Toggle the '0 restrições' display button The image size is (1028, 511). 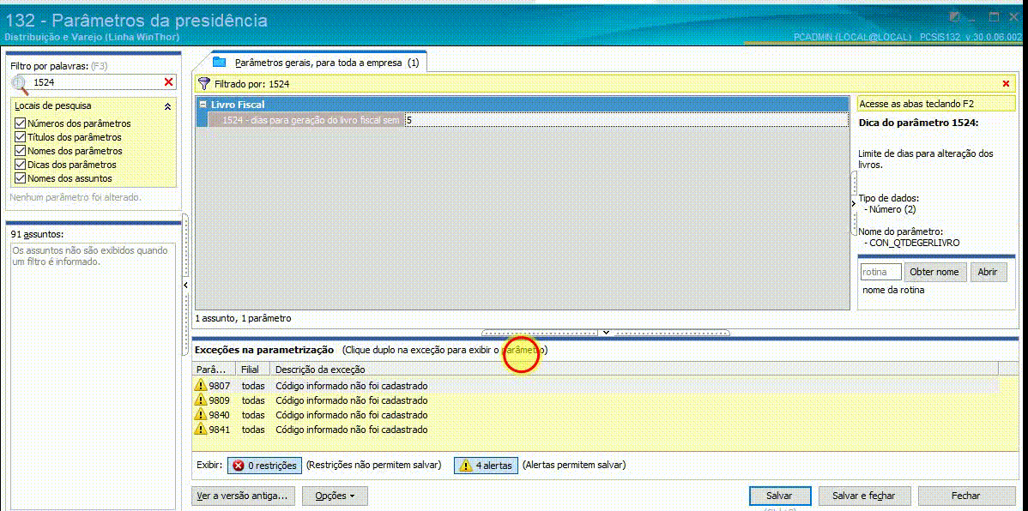pyautogui.click(x=265, y=466)
